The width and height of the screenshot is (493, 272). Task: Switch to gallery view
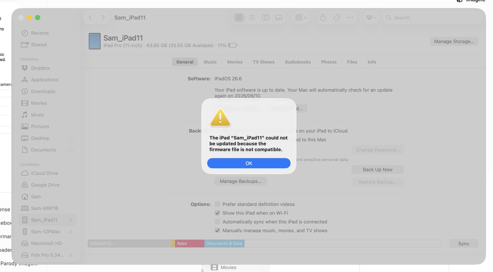279,18
